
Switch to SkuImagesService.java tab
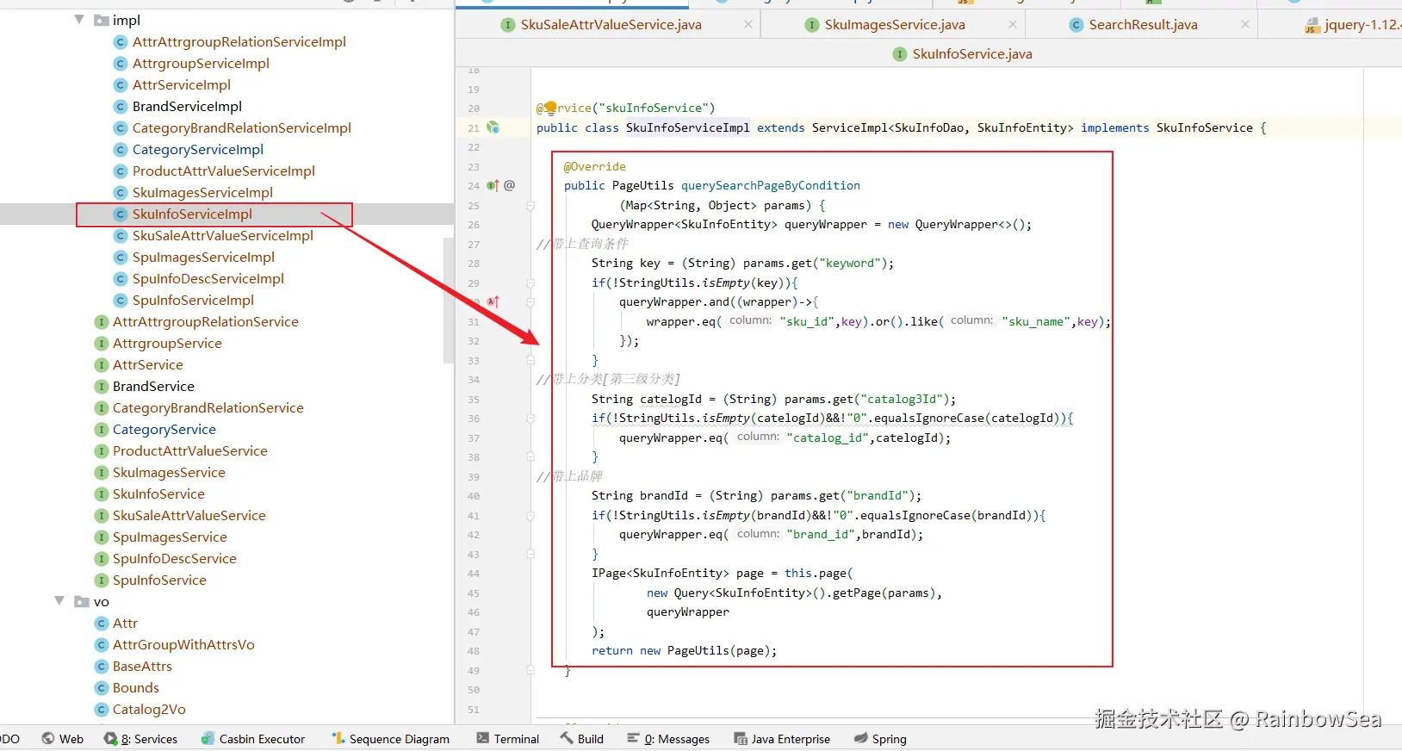point(894,25)
